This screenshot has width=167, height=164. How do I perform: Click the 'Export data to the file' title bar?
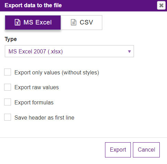click(83, 6)
